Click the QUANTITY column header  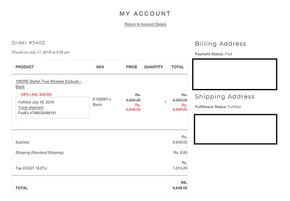pos(153,67)
